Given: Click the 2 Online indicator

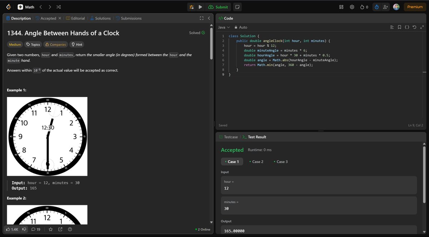Looking at the screenshot, I should pyautogui.click(x=203, y=229).
